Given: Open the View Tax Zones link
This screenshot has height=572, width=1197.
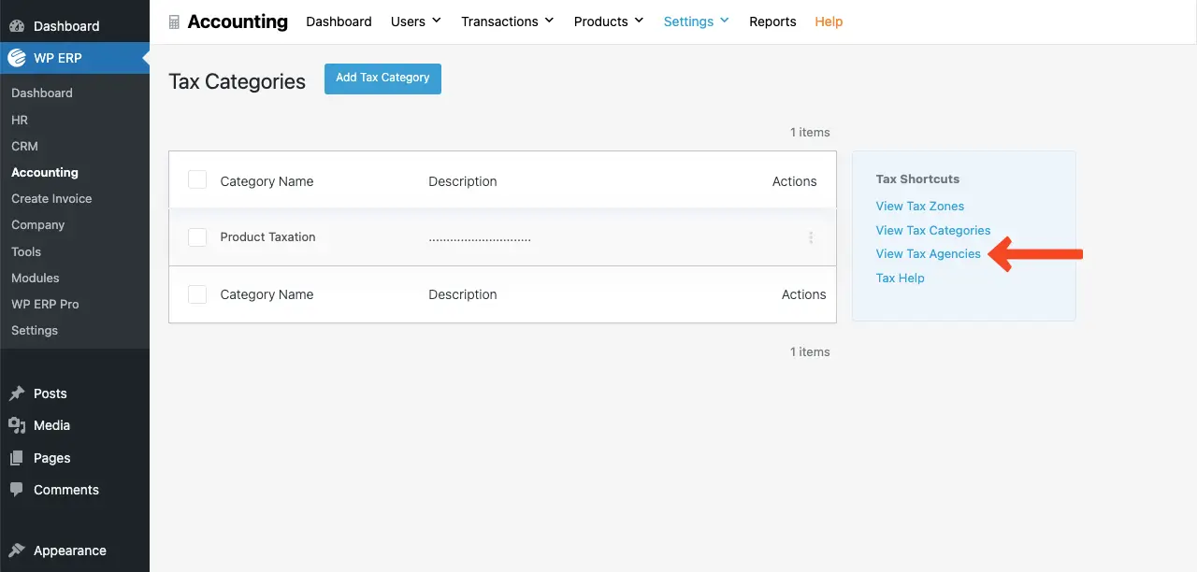Looking at the screenshot, I should click(x=920, y=206).
